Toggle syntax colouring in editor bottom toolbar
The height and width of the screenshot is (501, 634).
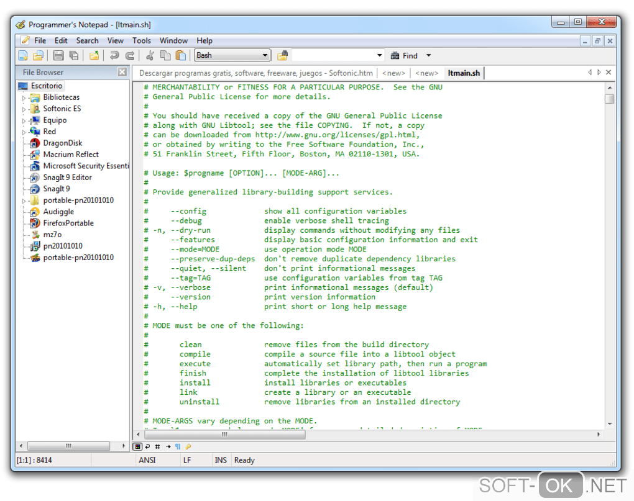pyautogui.click(x=138, y=446)
